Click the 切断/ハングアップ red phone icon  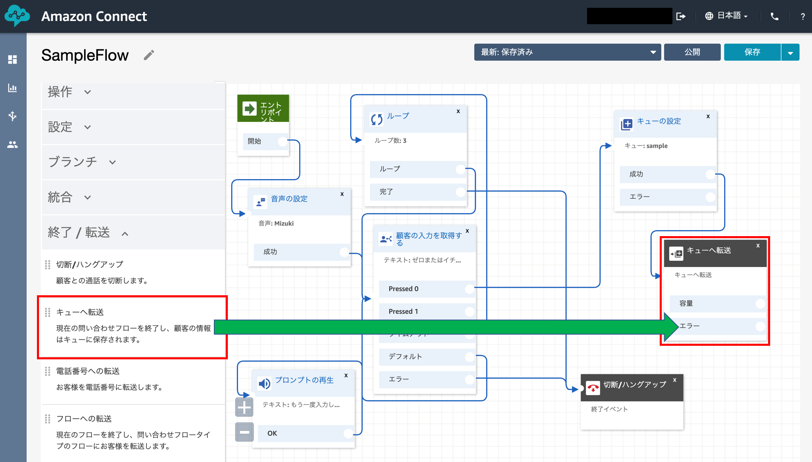(x=593, y=388)
